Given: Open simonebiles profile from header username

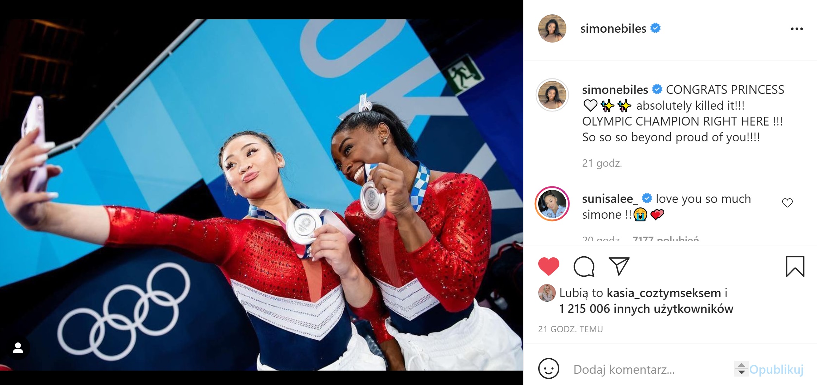Looking at the screenshot, I should pyautogui.click(x=613, y=28).
